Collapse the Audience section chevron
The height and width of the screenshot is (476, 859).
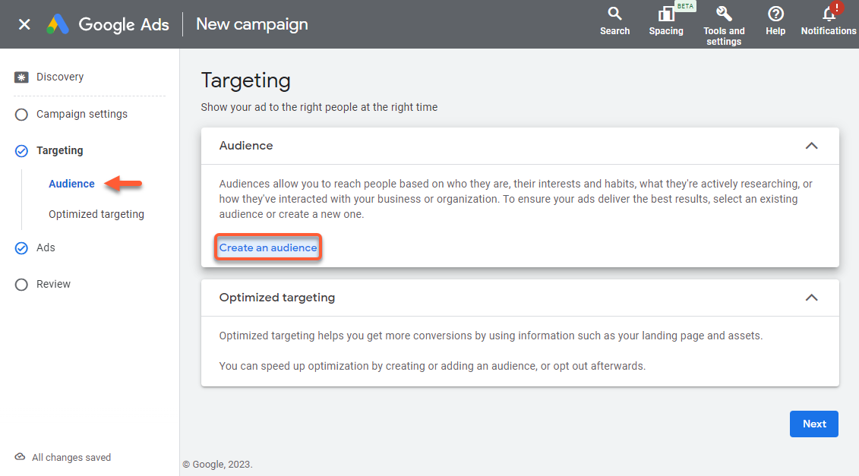point(811,146)
